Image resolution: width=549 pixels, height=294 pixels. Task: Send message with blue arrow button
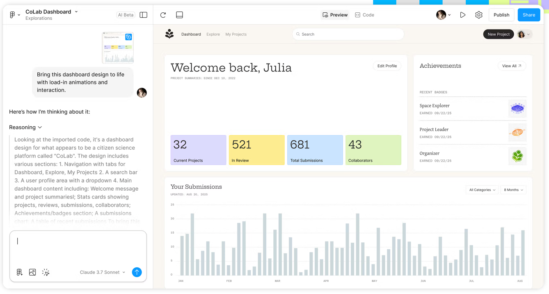137,272
